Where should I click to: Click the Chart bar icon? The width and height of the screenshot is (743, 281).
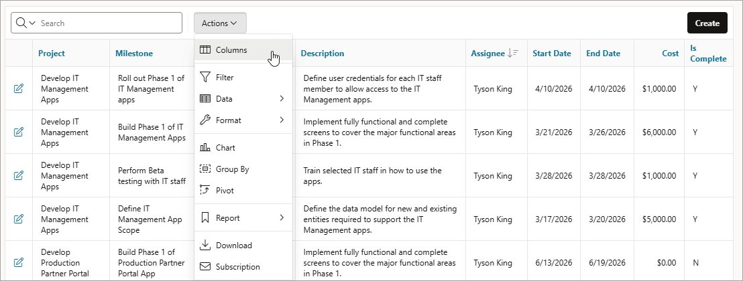click(x=205, y=148)
